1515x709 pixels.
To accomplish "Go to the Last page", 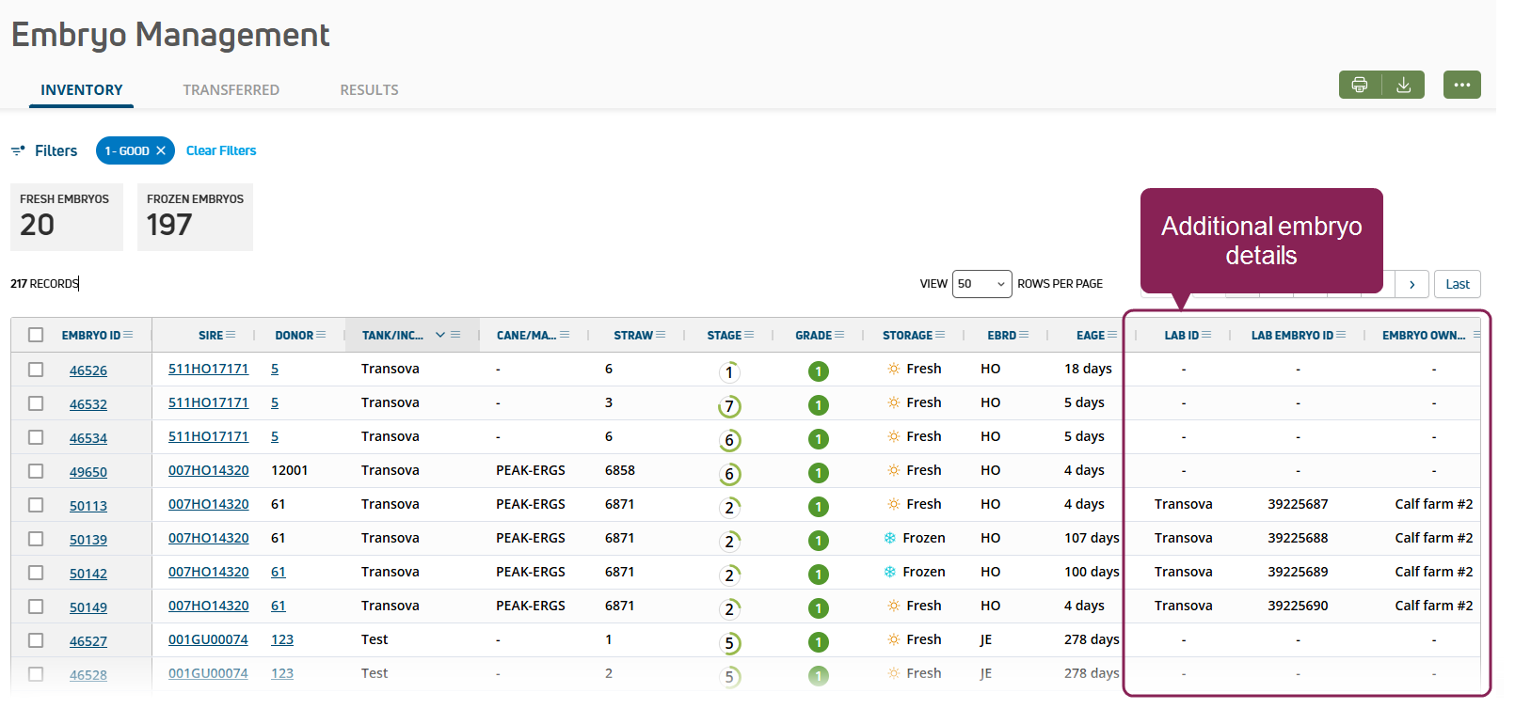I will (1457, 284).
